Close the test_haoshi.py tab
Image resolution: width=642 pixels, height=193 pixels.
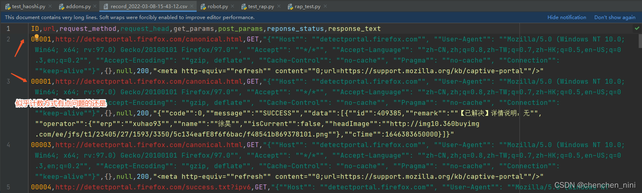pyautogui.click(x=50, y=7)
